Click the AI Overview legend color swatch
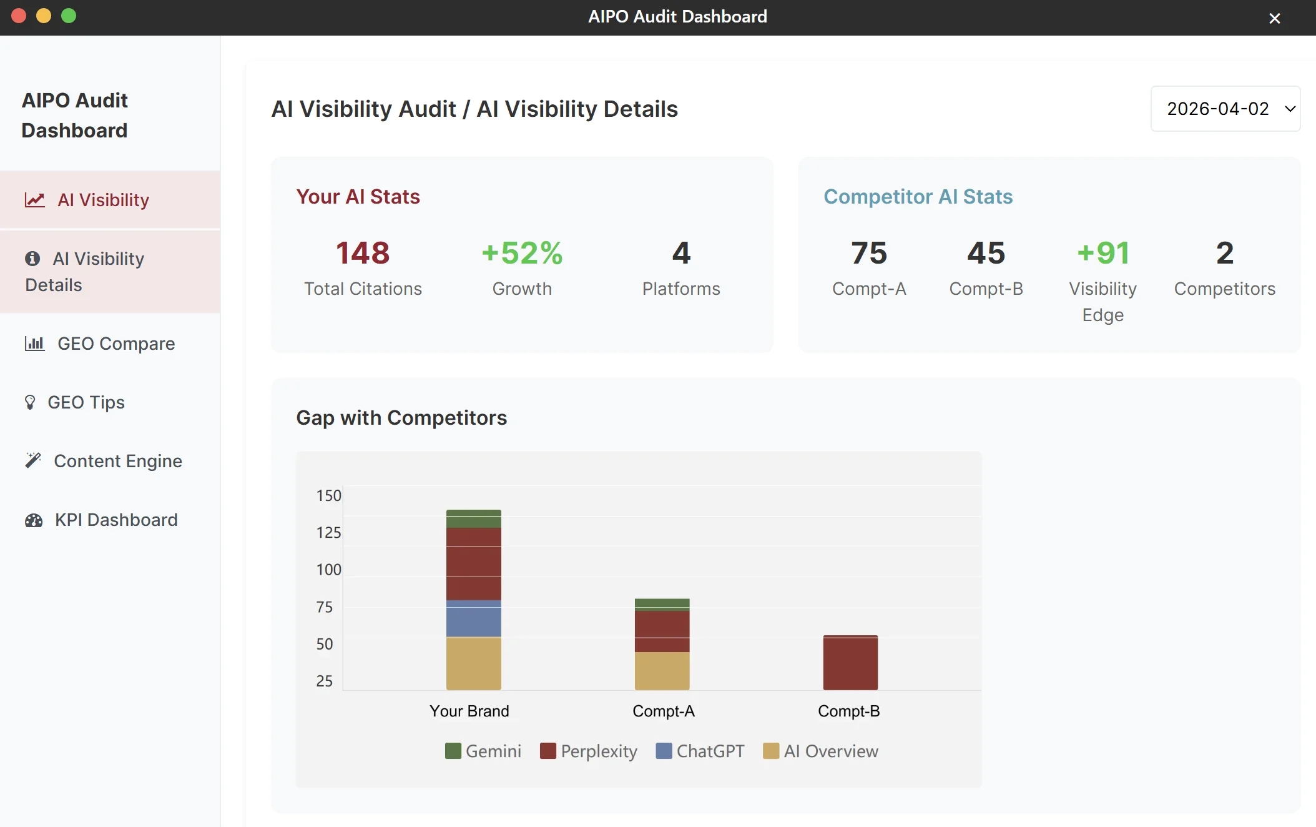This screenshot has width=1316, height=827. click(x=771, y=751)
